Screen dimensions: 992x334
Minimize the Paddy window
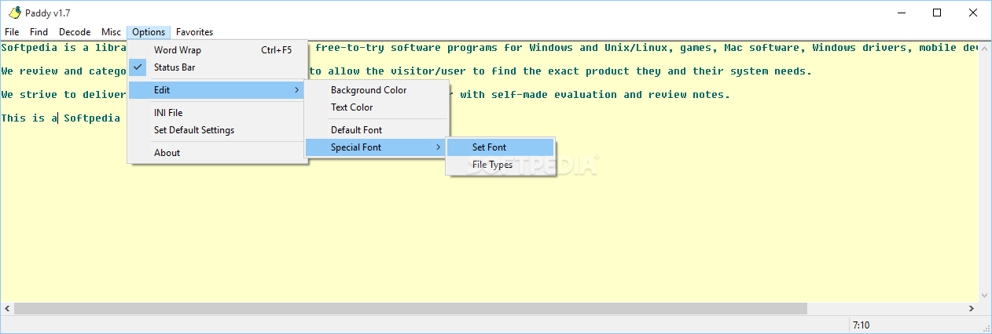(901, 13)
